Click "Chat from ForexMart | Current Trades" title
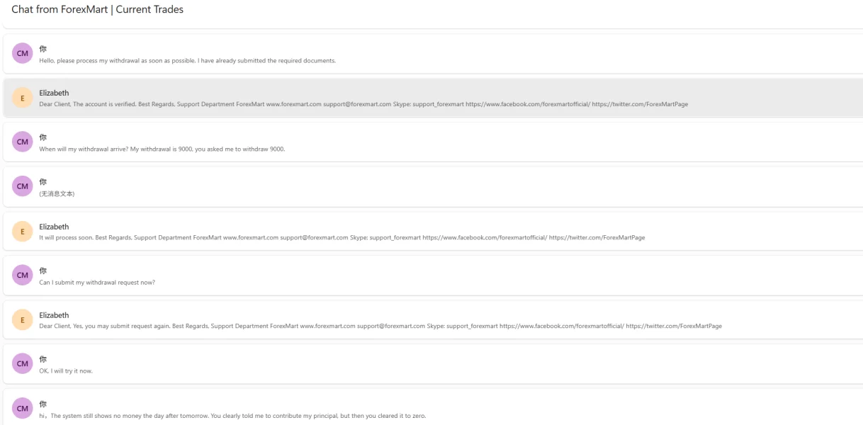863x425 pixels. (x=97, y=9)
